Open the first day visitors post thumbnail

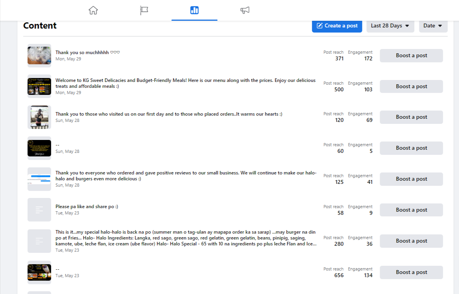[39, 117]
